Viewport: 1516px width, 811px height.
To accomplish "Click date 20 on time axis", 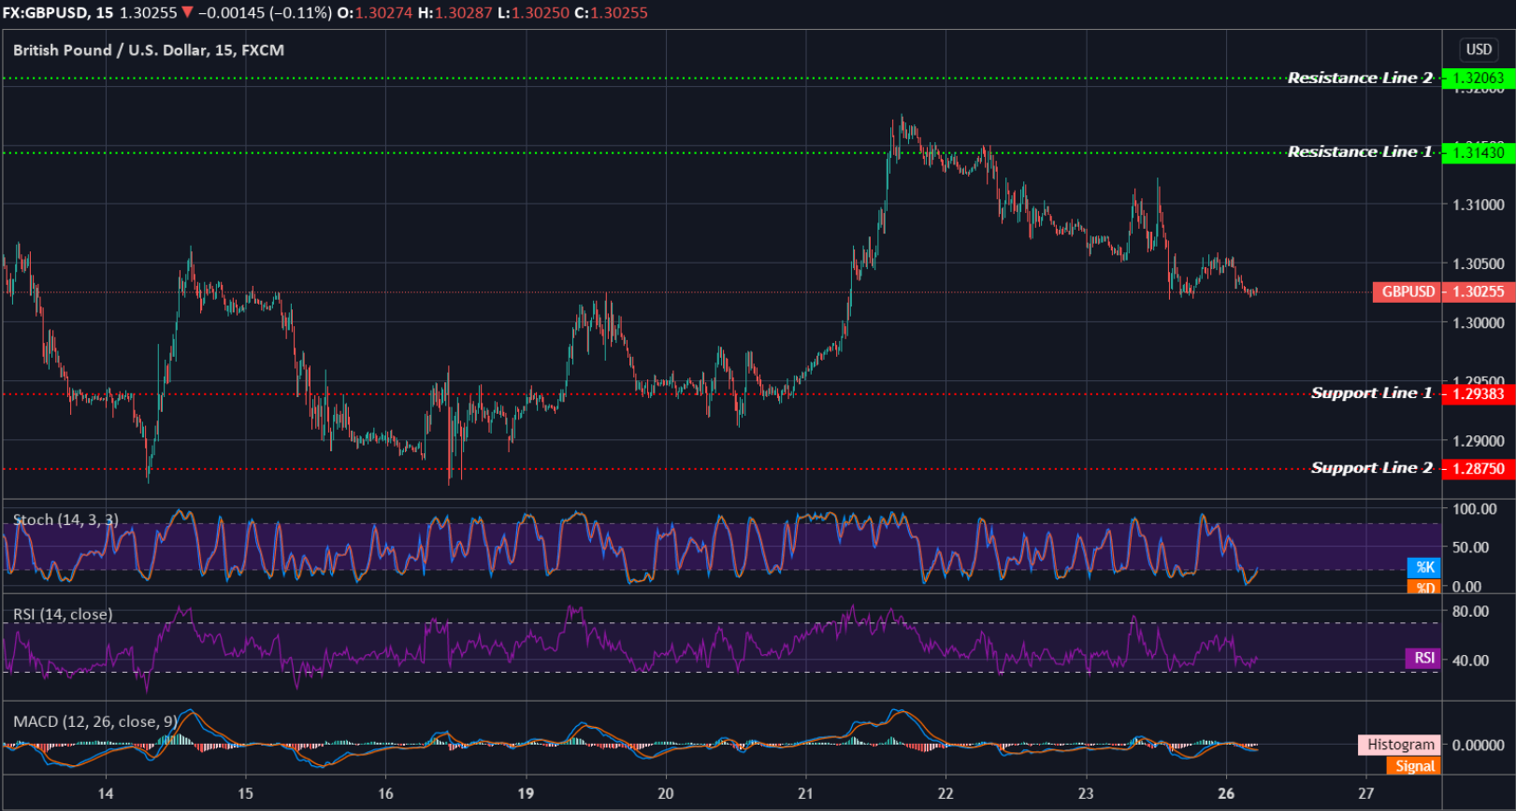I will [666, 793].
